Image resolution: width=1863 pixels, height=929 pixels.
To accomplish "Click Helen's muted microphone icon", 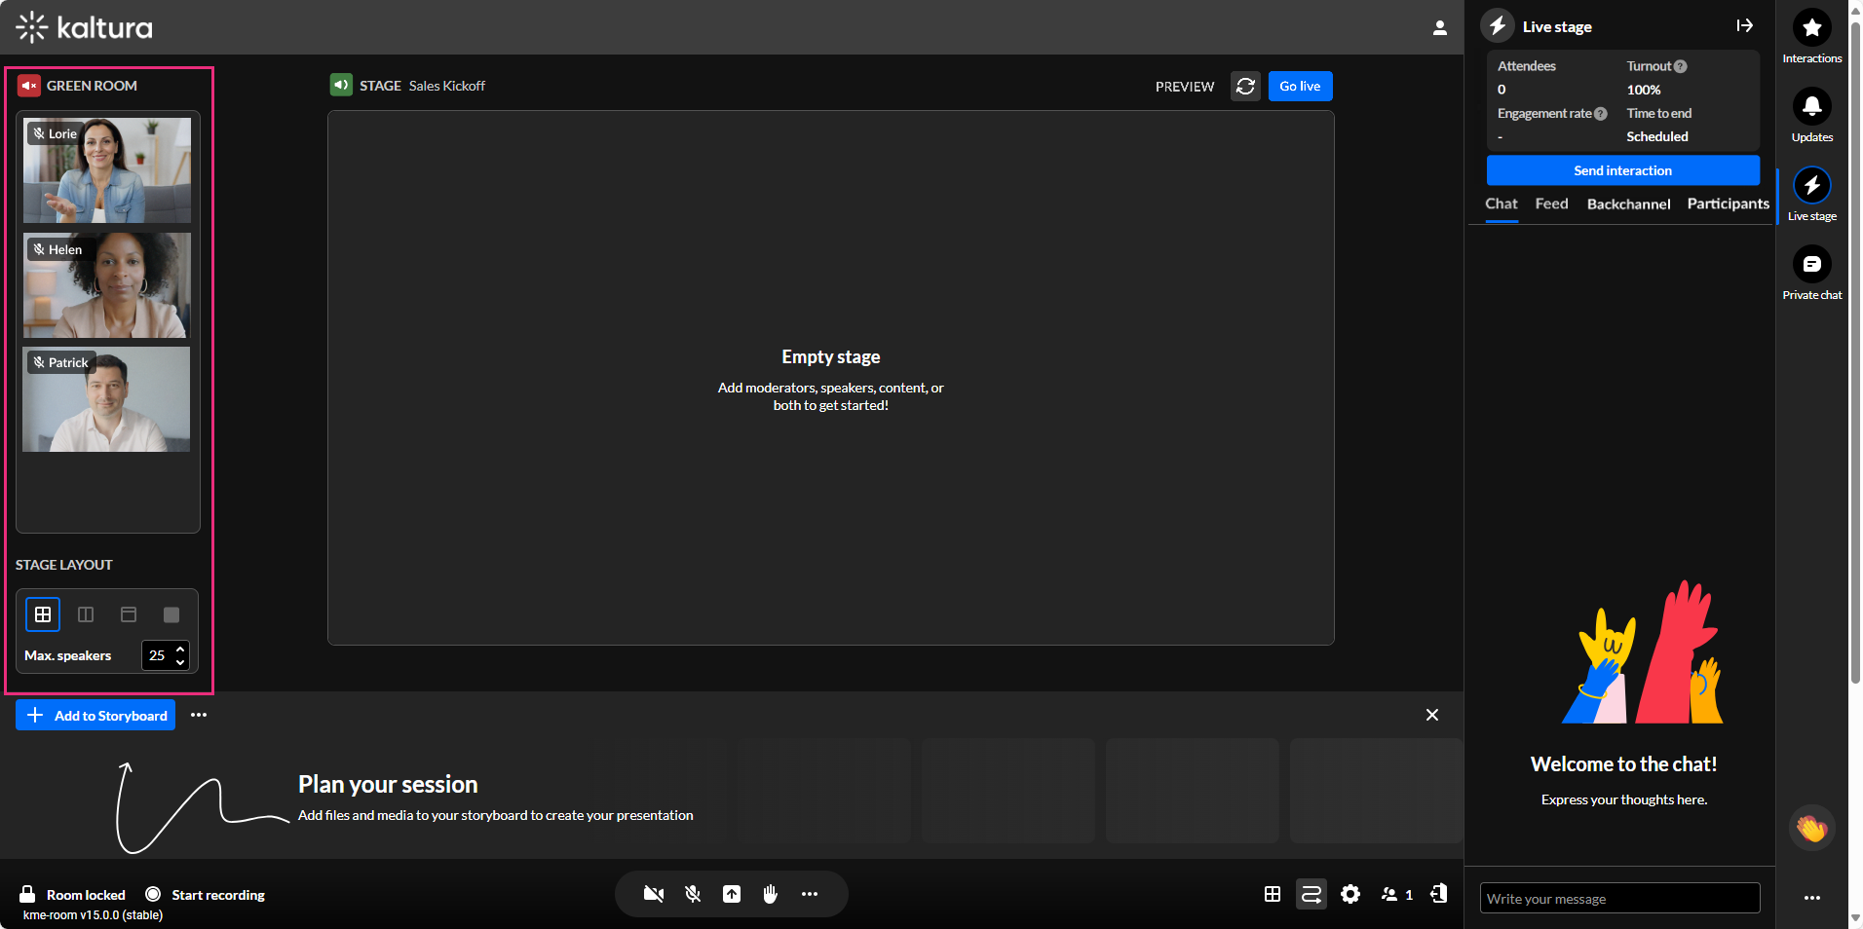I will pyautogui.click(x=39, y=249).
